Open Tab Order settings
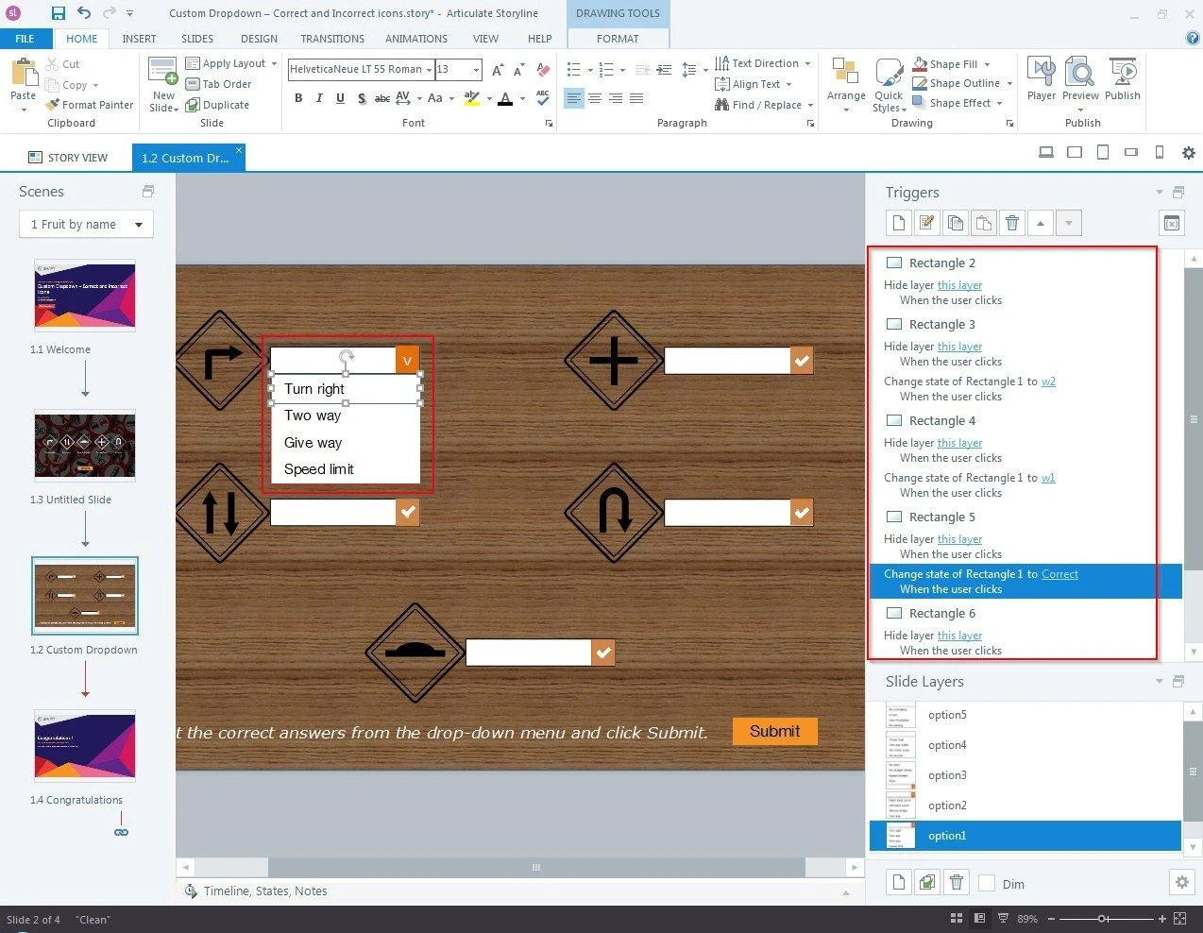The width and height of the screenshot is (1203, 933). [218, 84]
